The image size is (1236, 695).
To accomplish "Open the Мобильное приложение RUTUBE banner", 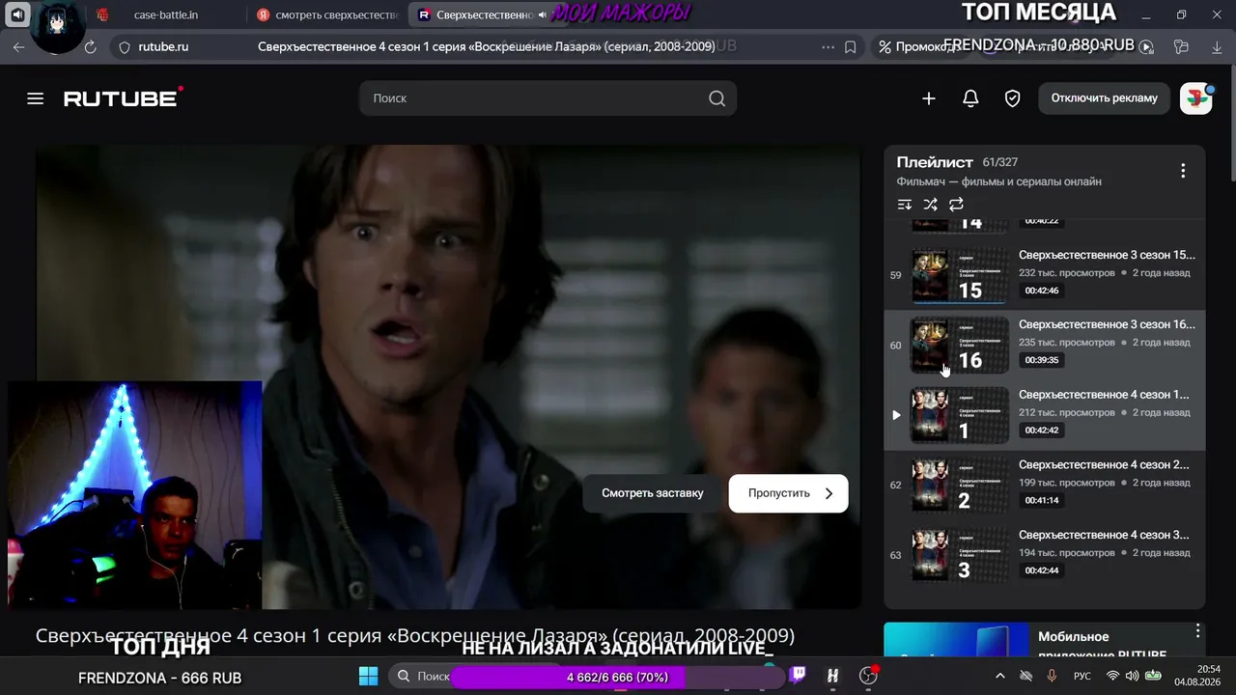I will 1045,642.
